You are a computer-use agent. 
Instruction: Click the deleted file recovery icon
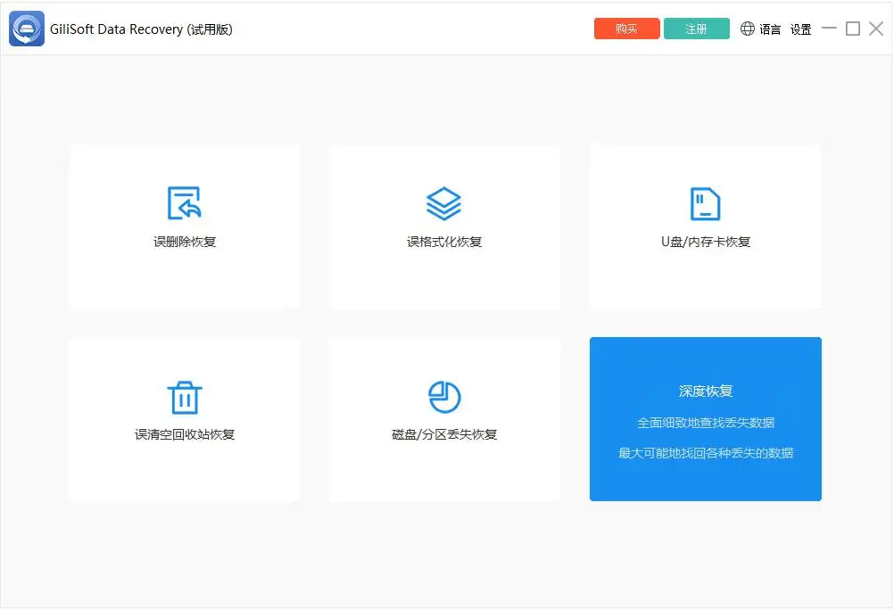point(185,203)
